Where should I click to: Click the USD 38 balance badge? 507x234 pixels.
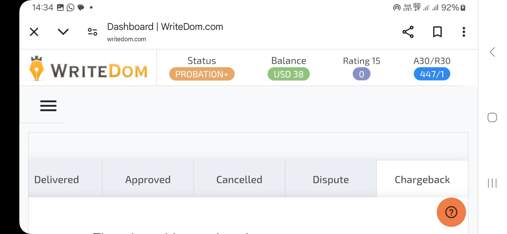(289, 74)
